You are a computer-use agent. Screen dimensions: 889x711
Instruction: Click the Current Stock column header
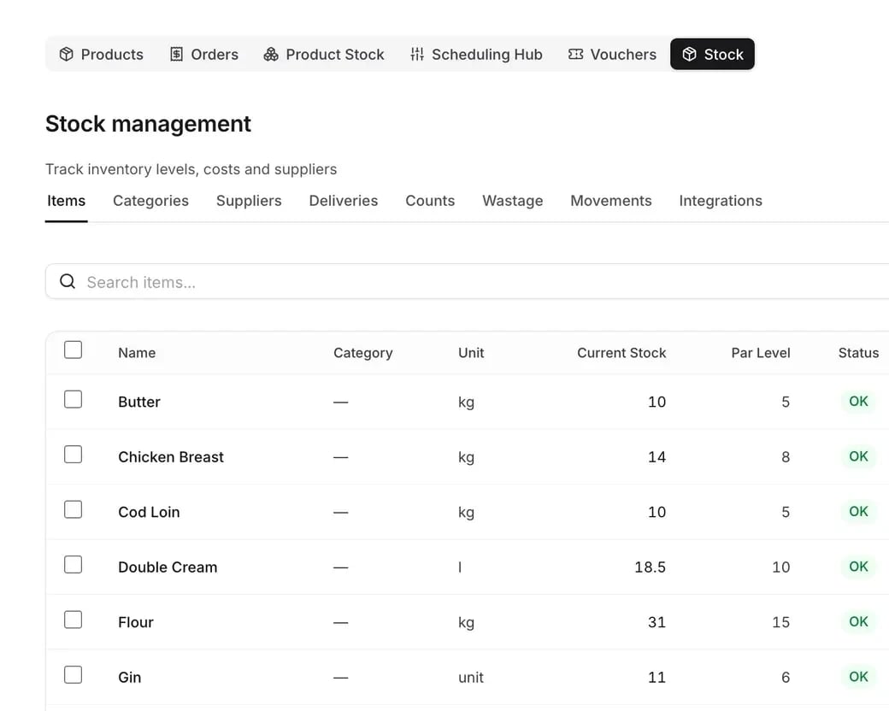click(x=621, y=353)
